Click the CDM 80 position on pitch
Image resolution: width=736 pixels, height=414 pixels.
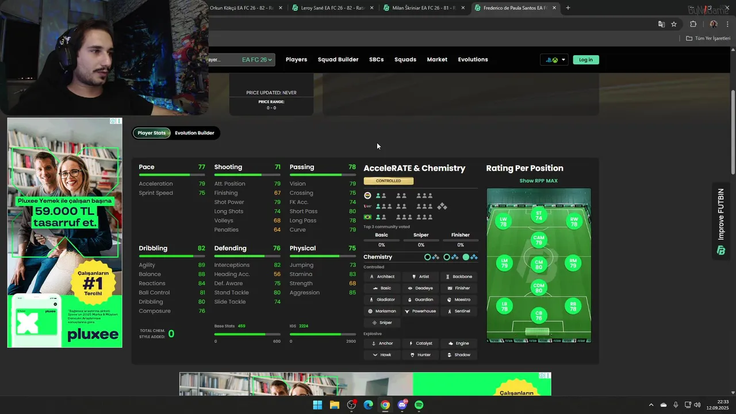coord(539,288)
